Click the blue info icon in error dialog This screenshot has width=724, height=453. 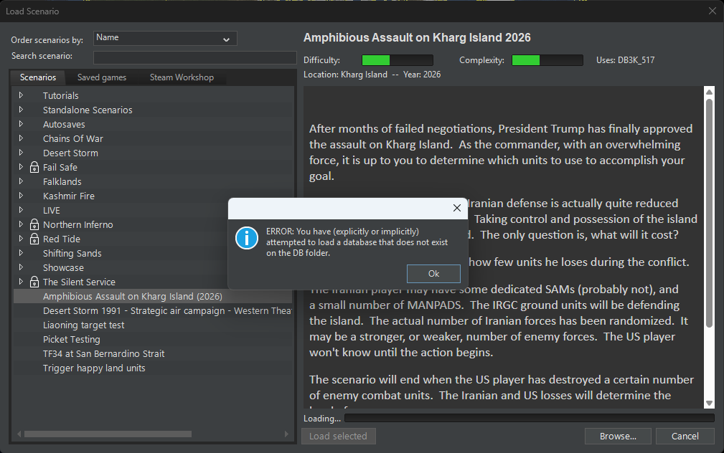pos(247,238)
